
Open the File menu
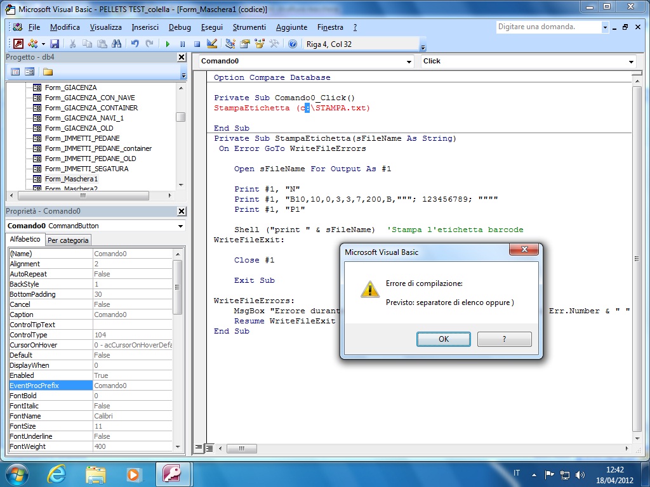click(x=34, y=27)
